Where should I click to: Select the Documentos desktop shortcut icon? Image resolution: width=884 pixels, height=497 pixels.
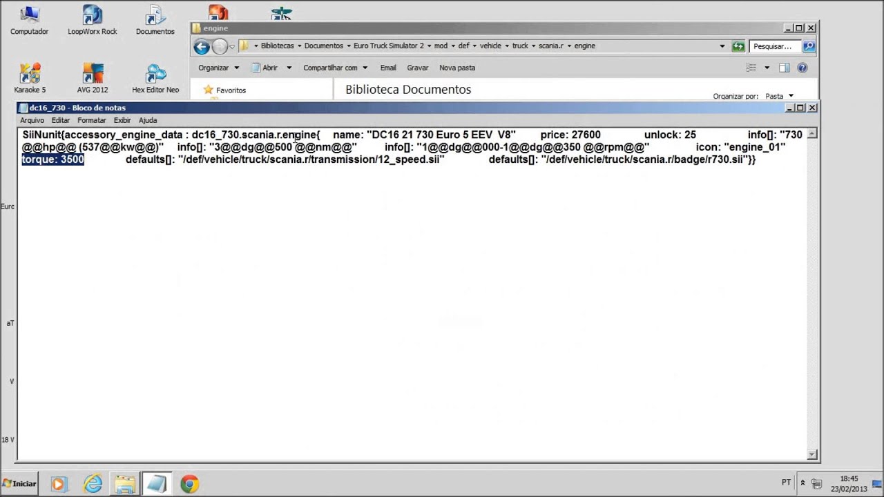pos(155,20)
